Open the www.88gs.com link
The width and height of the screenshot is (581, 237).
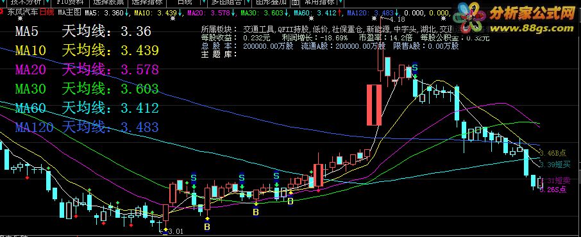point(532,29)
